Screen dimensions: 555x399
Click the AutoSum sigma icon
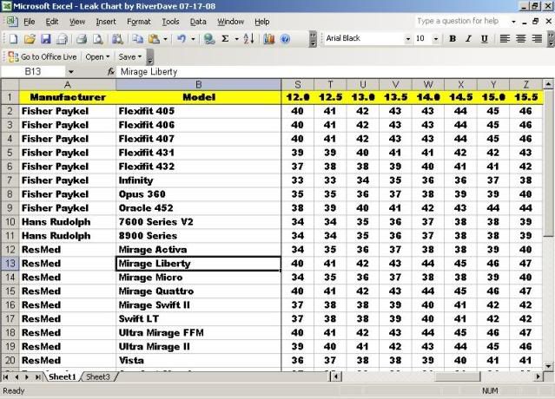225,39
